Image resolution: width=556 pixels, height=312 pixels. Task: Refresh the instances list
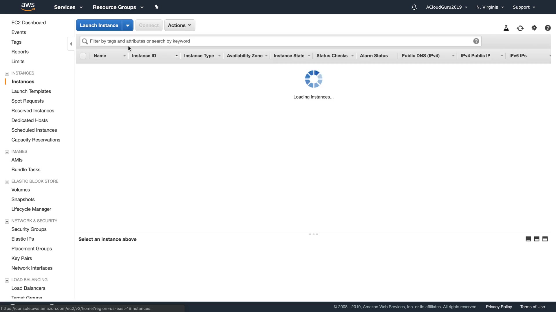pos(520,28)
